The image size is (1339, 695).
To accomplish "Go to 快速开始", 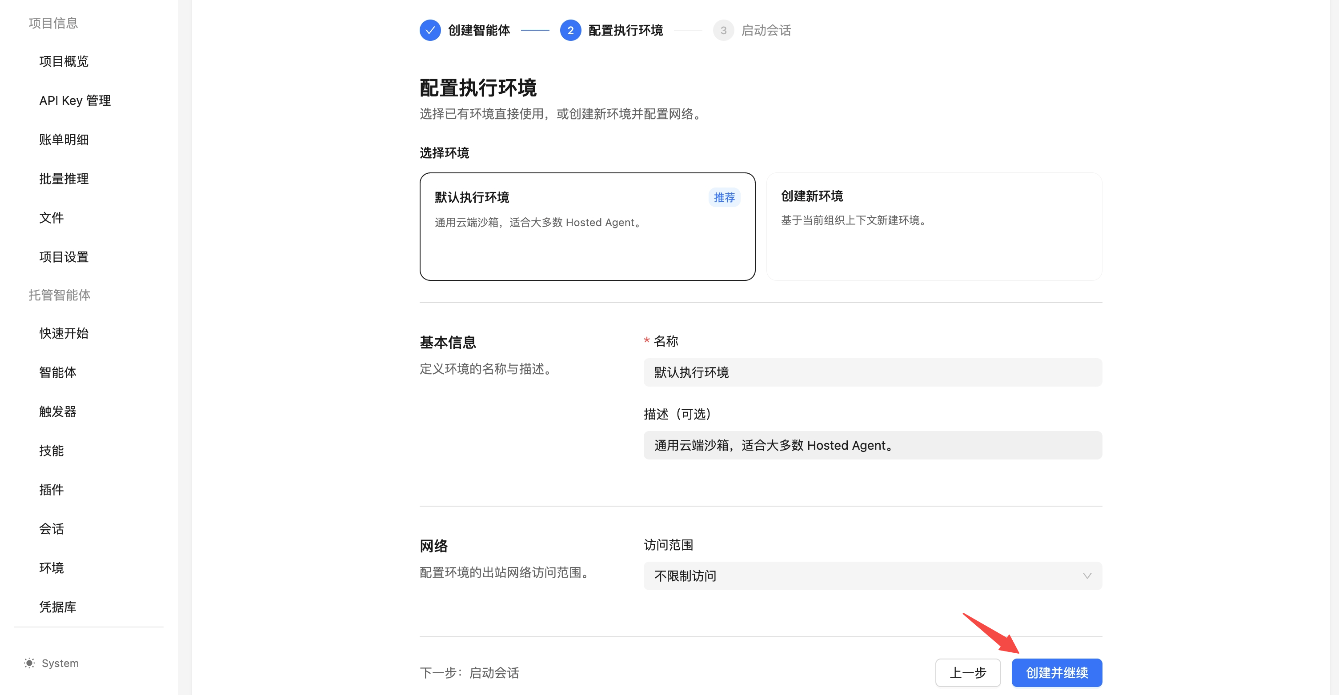I will point(64,333).
